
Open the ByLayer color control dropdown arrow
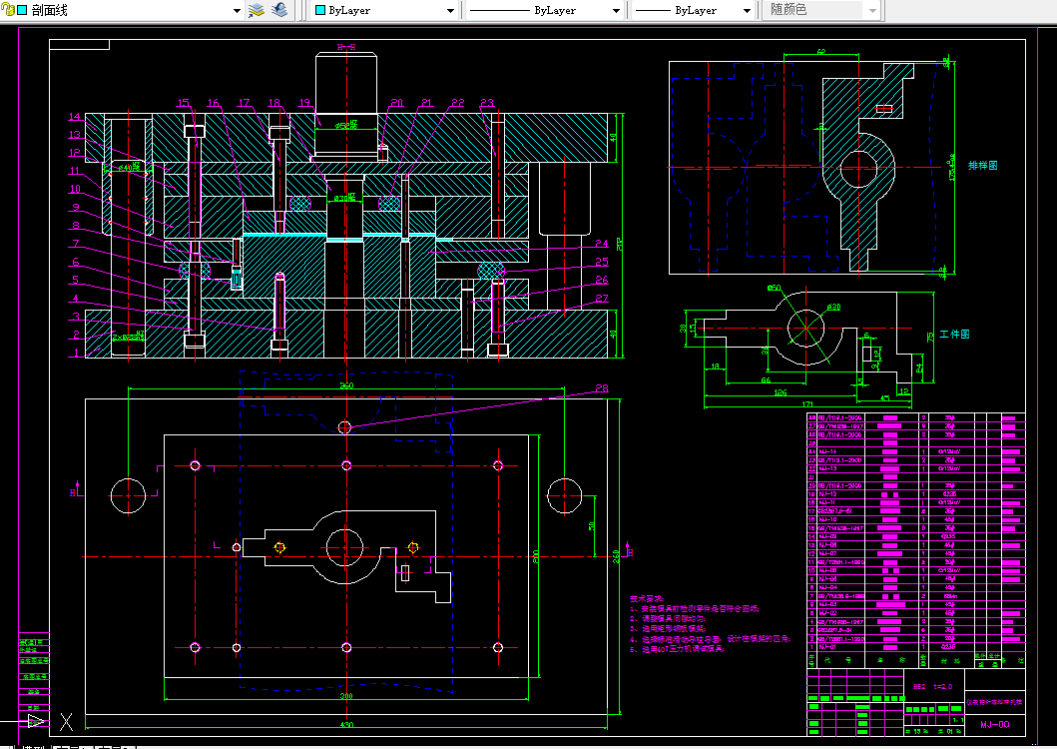coord(451,11)
